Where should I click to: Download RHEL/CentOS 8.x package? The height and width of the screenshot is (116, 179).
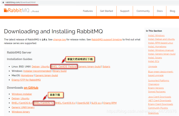[22, 103]
